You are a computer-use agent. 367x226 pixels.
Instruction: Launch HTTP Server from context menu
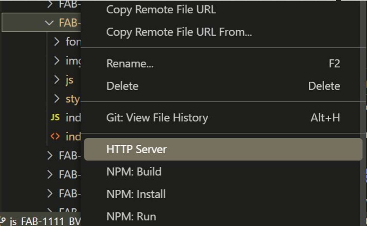(136, 149)
